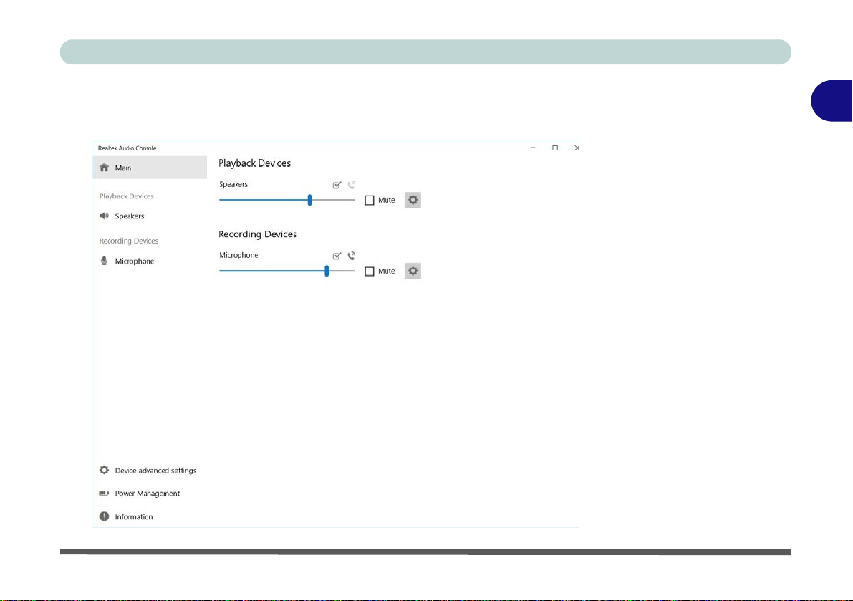Click the Information exclamation icon
Viewport: 853px width, 601px height.
104,516
